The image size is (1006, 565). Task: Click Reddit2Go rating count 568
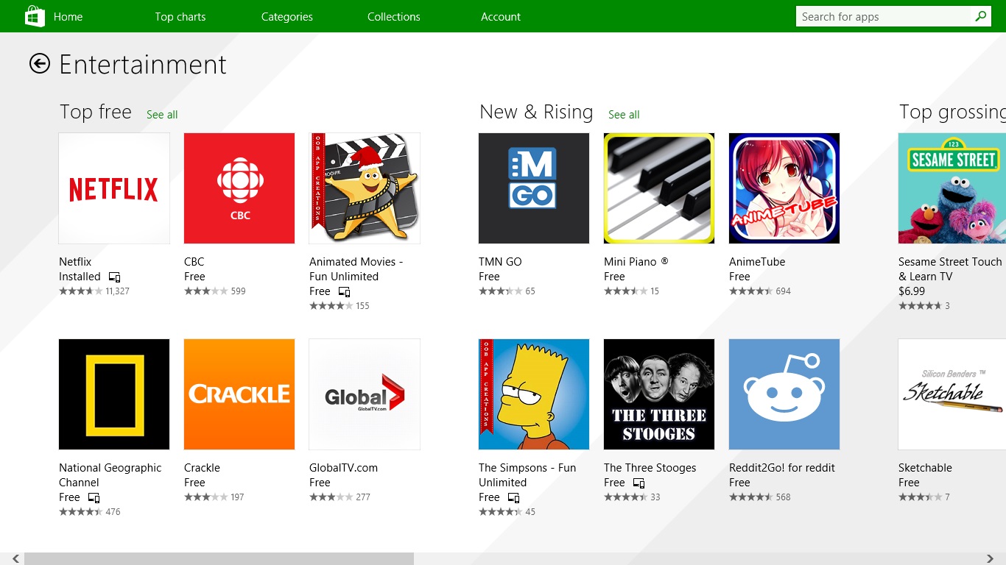[x=783, y=497]
